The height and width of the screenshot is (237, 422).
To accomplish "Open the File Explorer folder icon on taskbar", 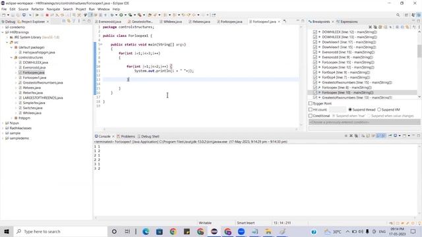I will (268, 231).
